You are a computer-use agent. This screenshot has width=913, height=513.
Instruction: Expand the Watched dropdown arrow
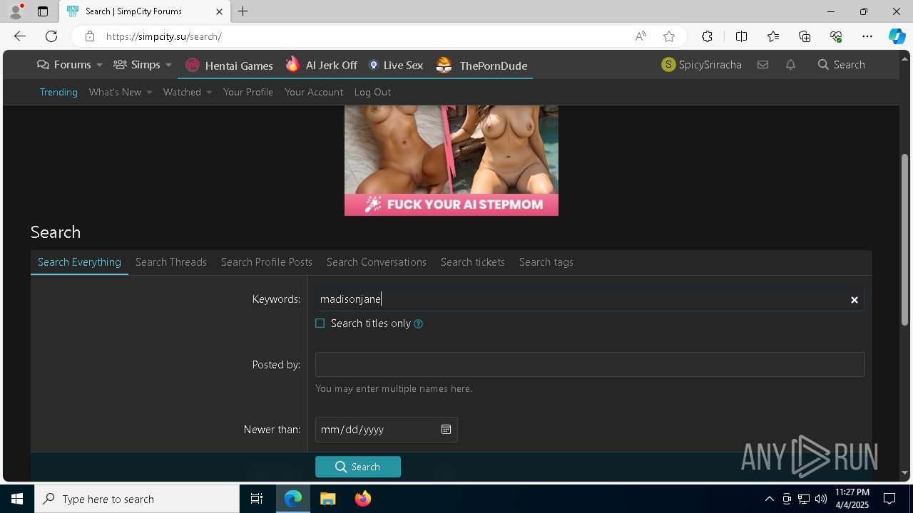click(x=209, y=93)
